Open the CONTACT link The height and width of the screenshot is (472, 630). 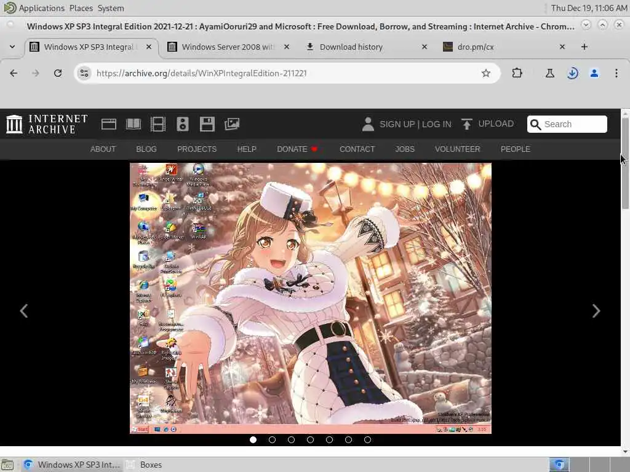coord(357,149)
